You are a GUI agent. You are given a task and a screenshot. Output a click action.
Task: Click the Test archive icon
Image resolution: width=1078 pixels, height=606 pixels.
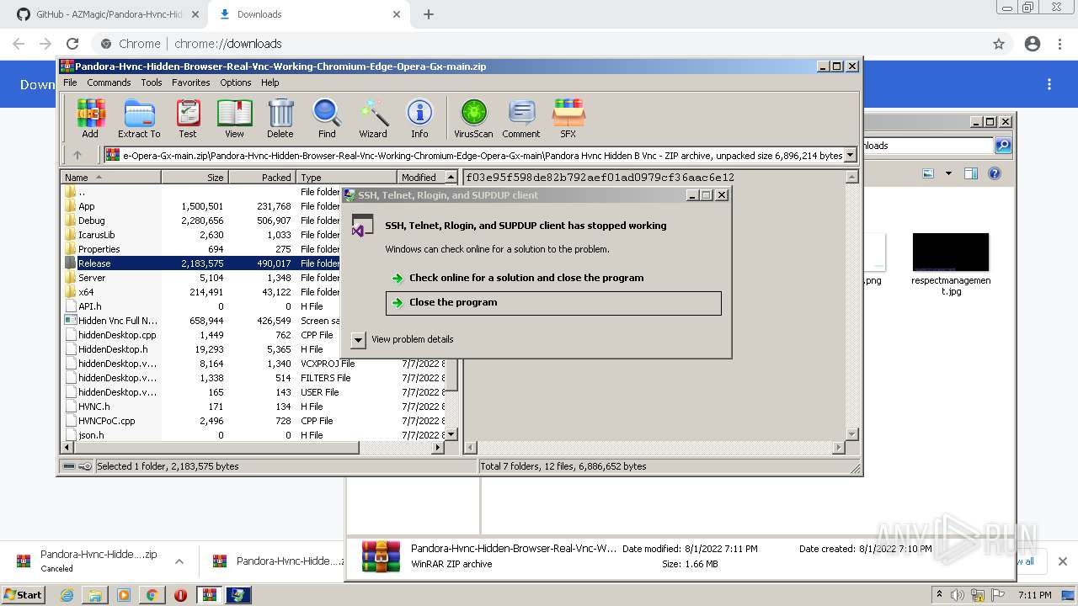(188, 118)
